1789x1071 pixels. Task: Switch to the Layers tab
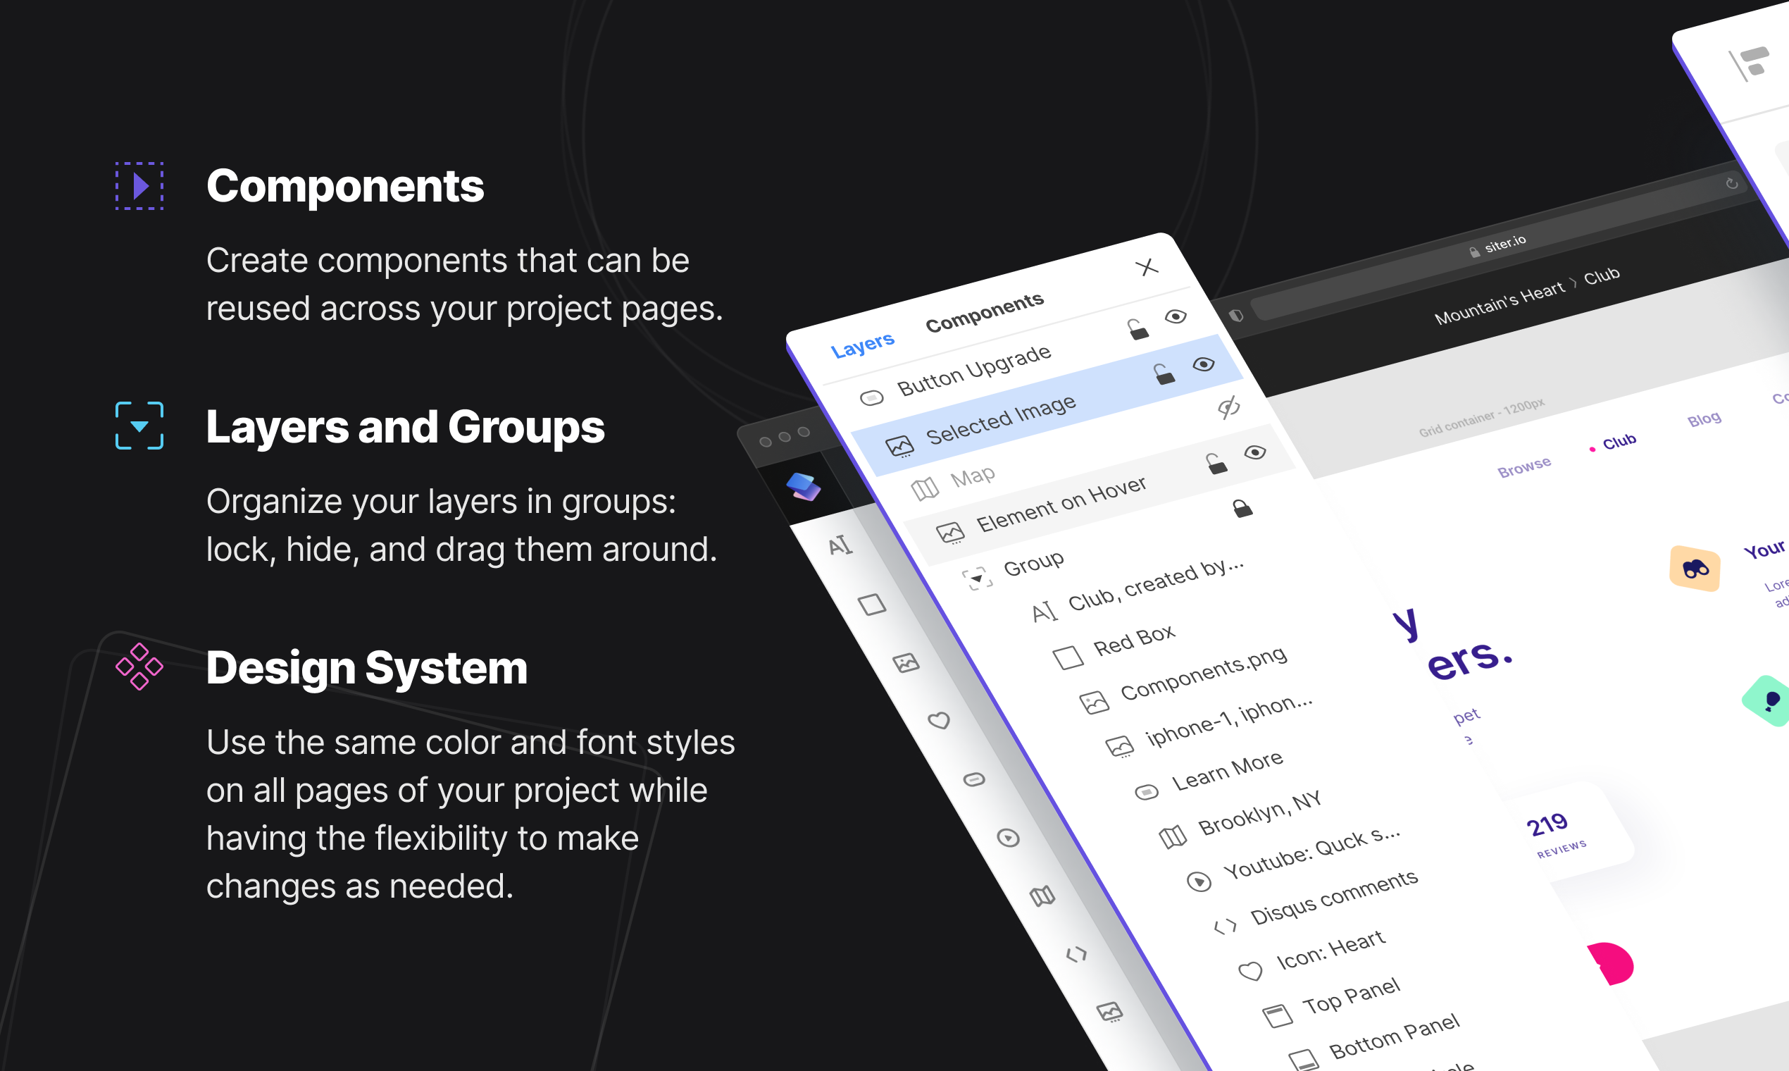tap(862, 346)
